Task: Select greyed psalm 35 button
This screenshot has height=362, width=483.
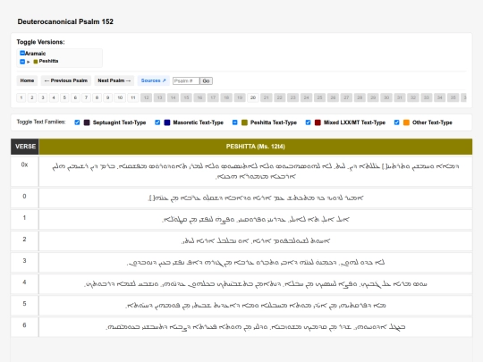Action: click(453, 97)
